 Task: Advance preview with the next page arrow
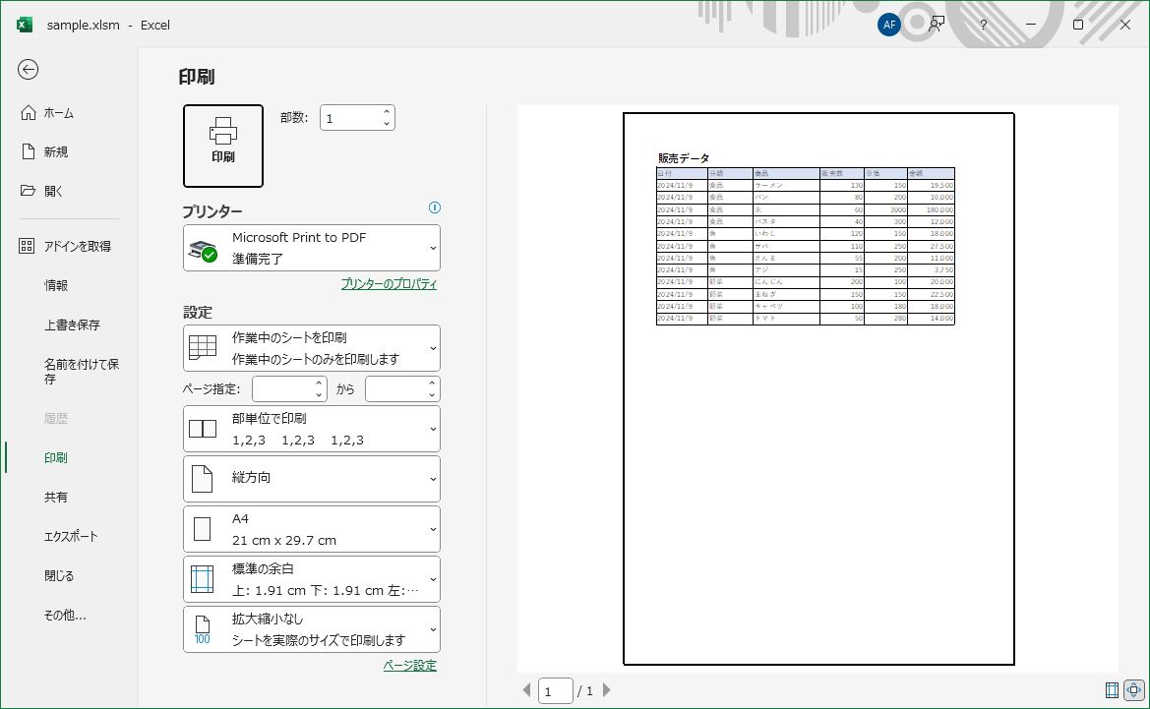607,690
